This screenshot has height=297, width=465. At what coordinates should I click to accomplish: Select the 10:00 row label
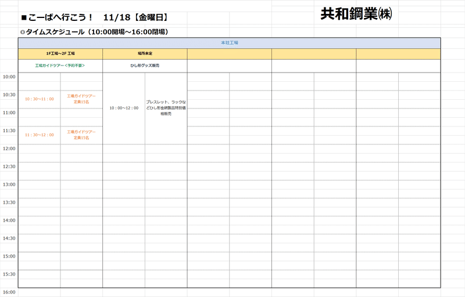9,77
